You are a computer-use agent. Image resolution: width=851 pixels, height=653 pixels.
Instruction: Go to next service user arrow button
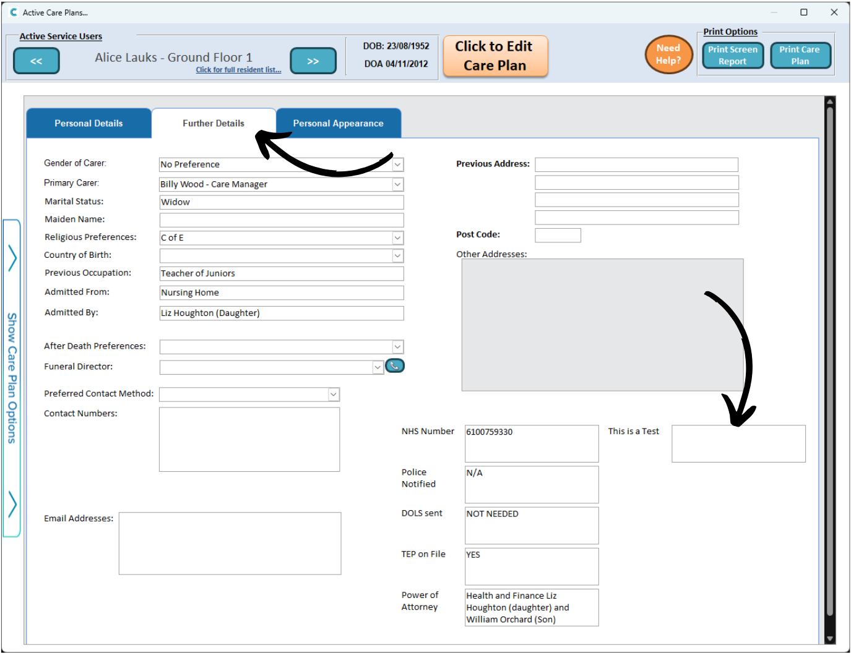[313, 61]
